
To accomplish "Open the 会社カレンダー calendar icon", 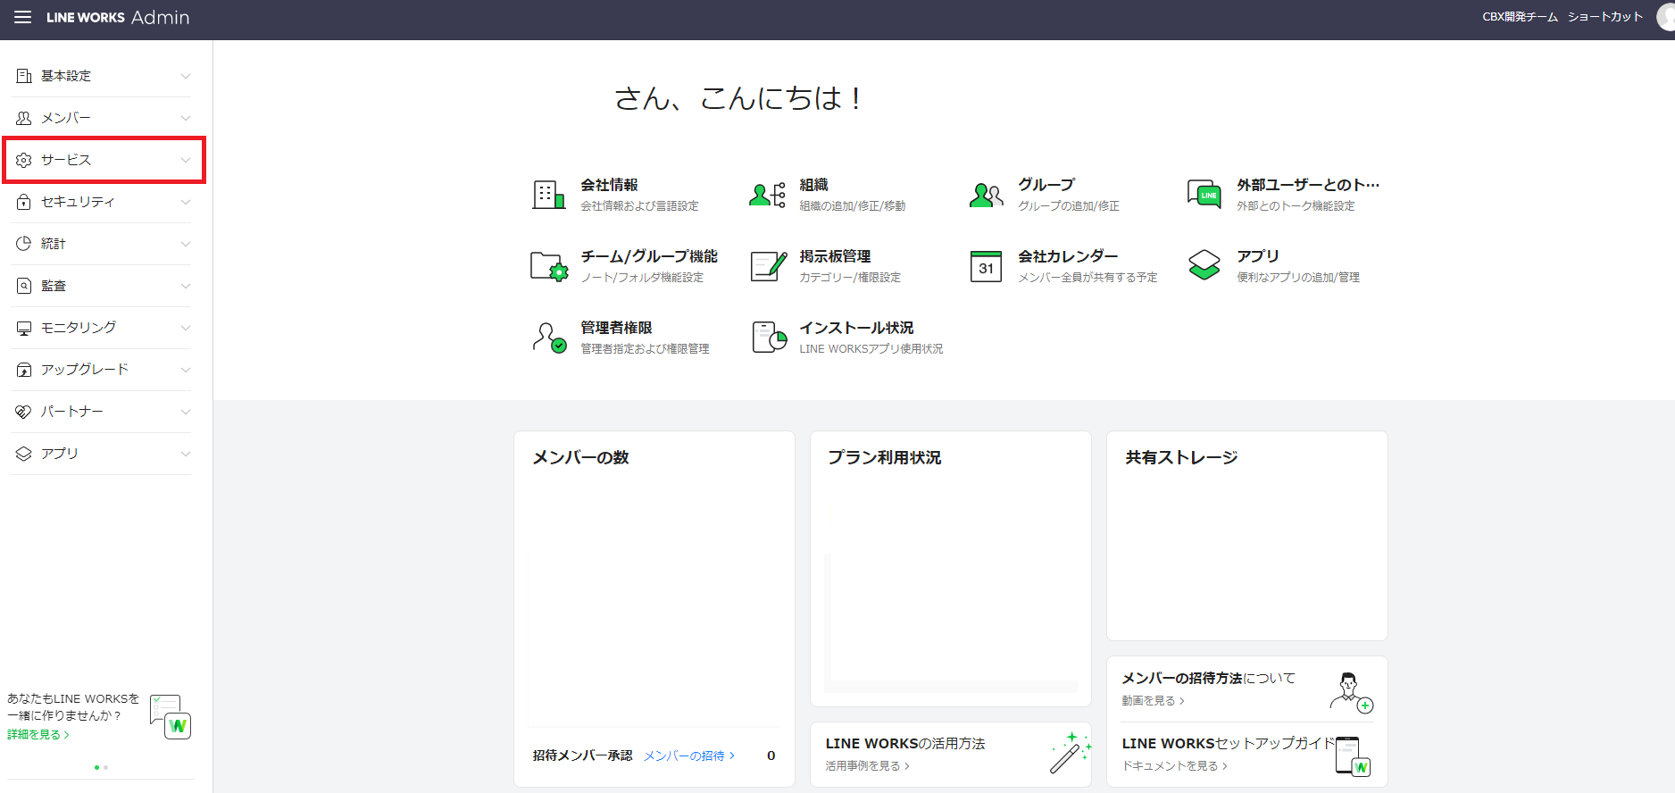I will (986, 266).
